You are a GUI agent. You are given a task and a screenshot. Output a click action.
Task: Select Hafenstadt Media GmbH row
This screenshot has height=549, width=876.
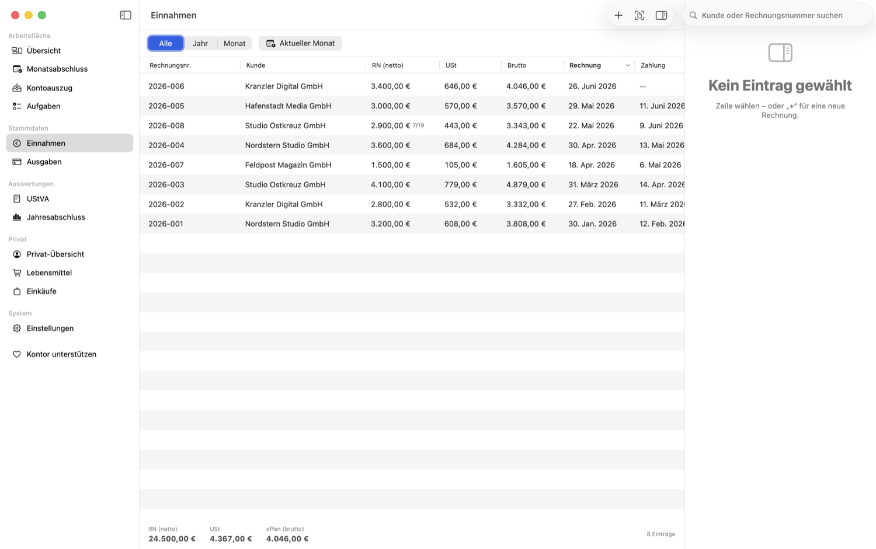pyautogui.click(x=412, y=106)
